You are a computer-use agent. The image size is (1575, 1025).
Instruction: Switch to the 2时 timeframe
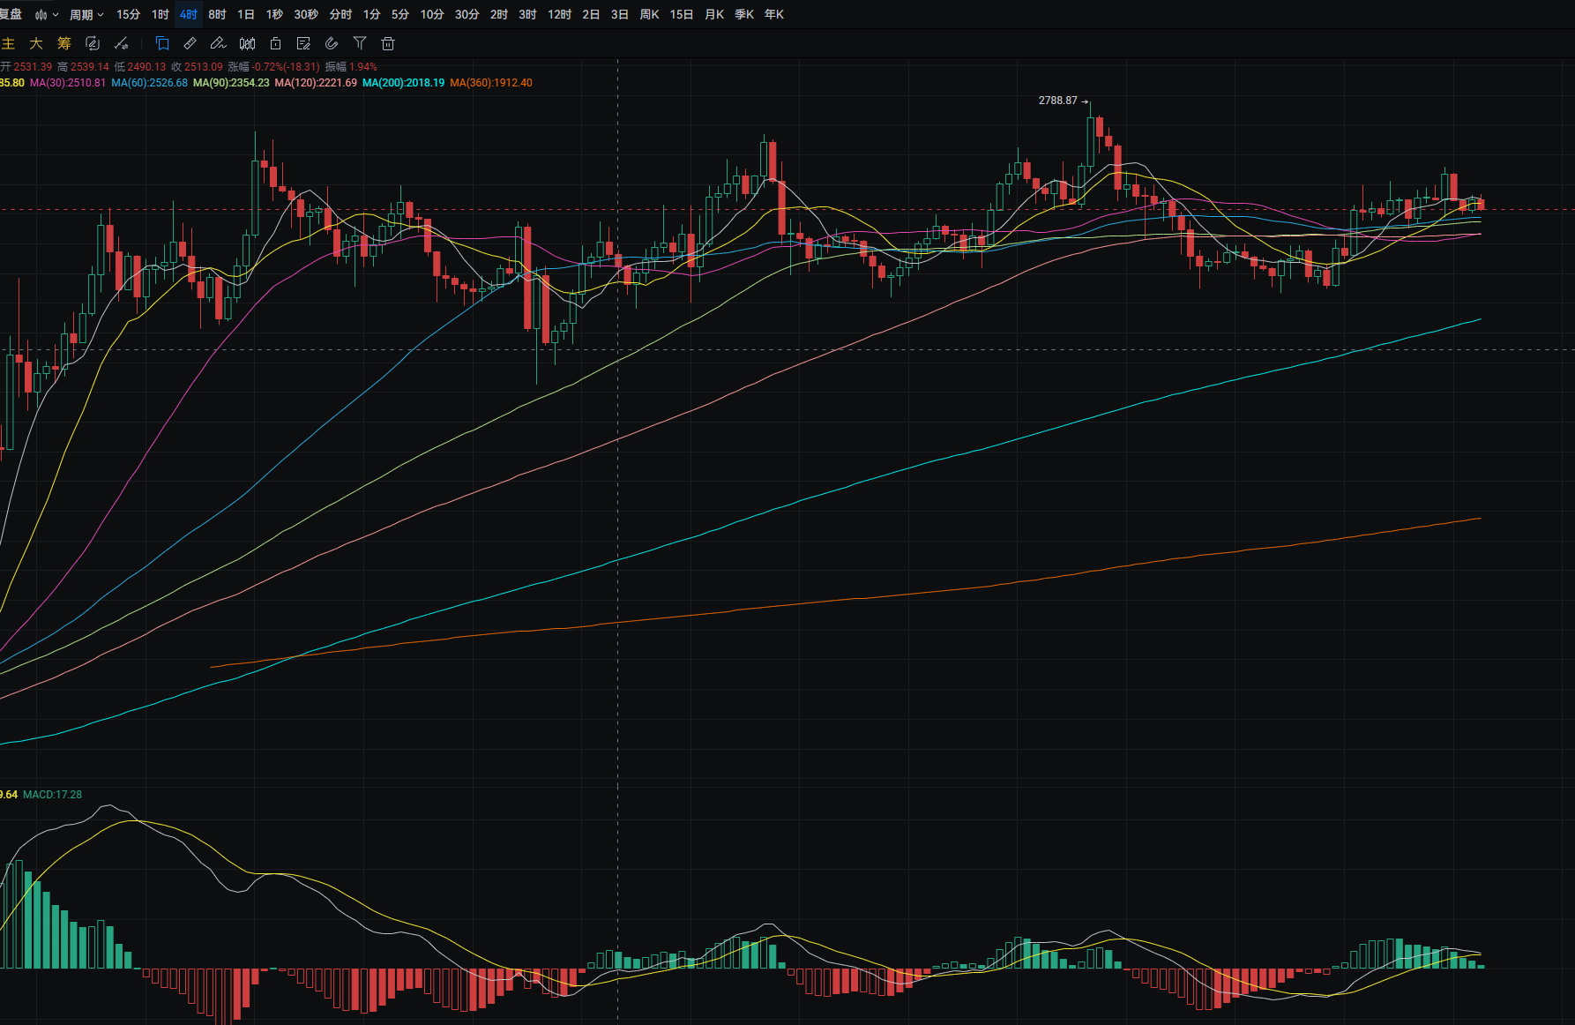[x=499, y=15]
